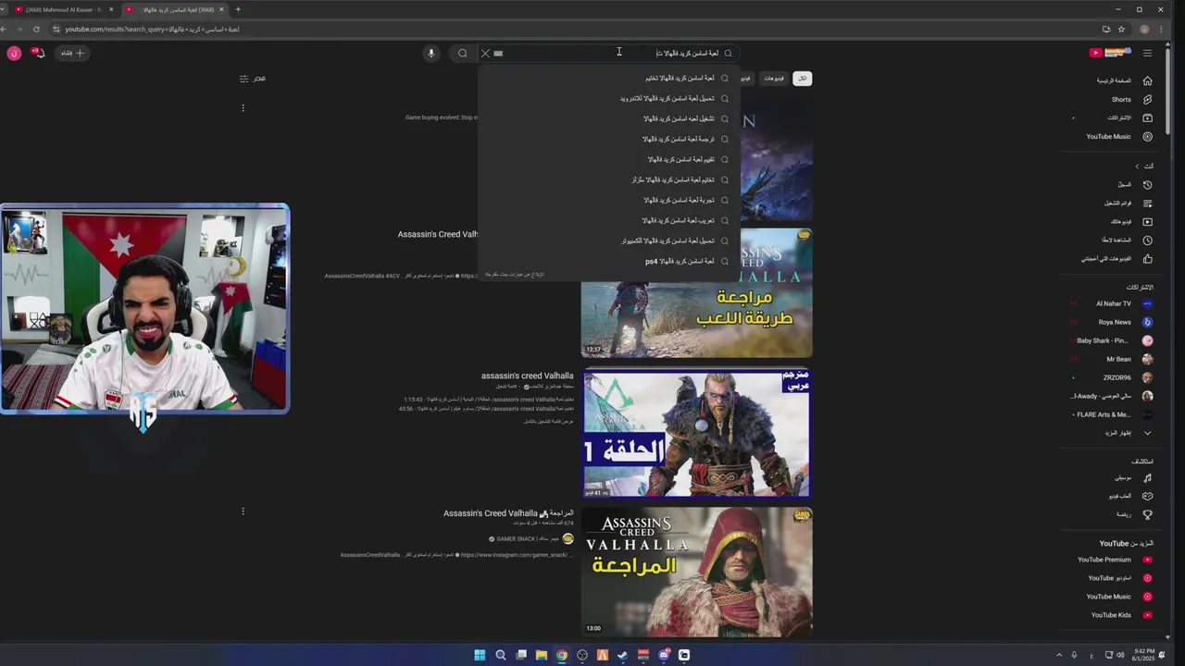Click the search magnifier button
This screenshot has width=1185, height=666.
click(x=463, y=53)
